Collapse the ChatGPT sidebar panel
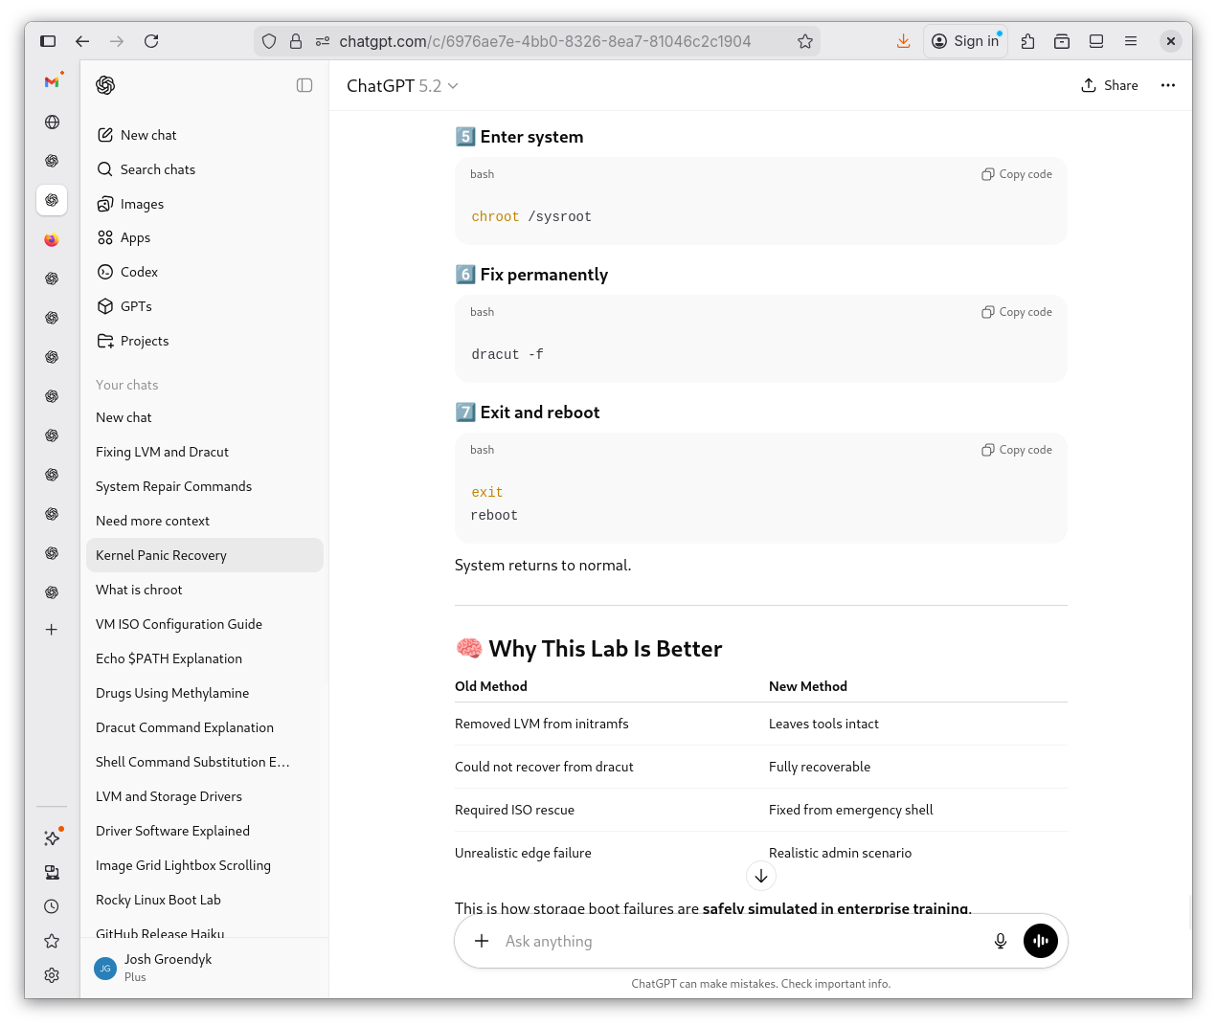Viewport: 1217px width, 1026px height. pos(304,85)
